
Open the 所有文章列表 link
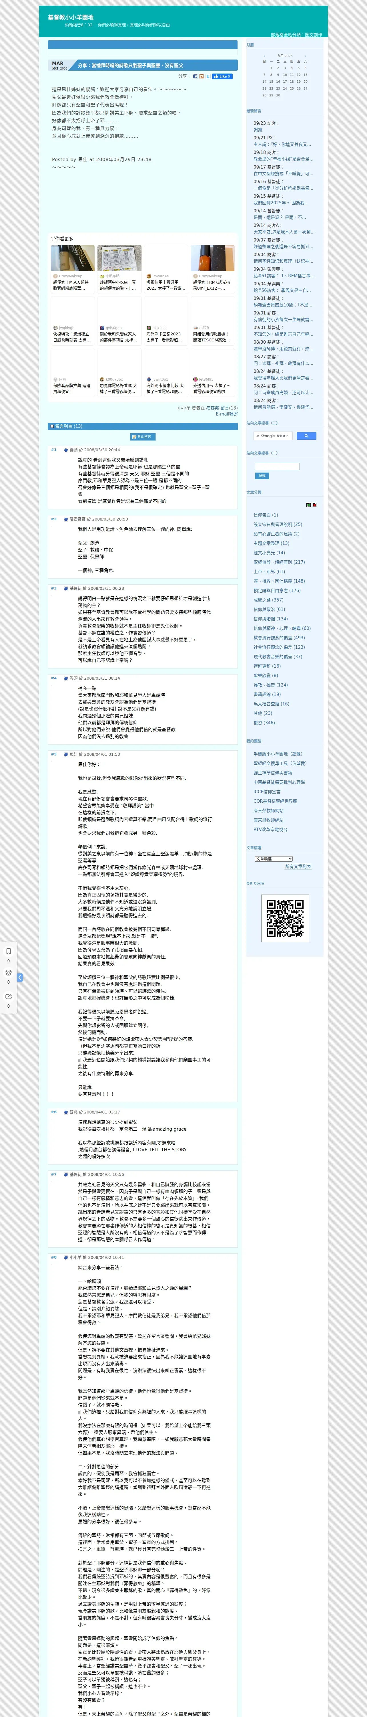click(x=298, y=867)
